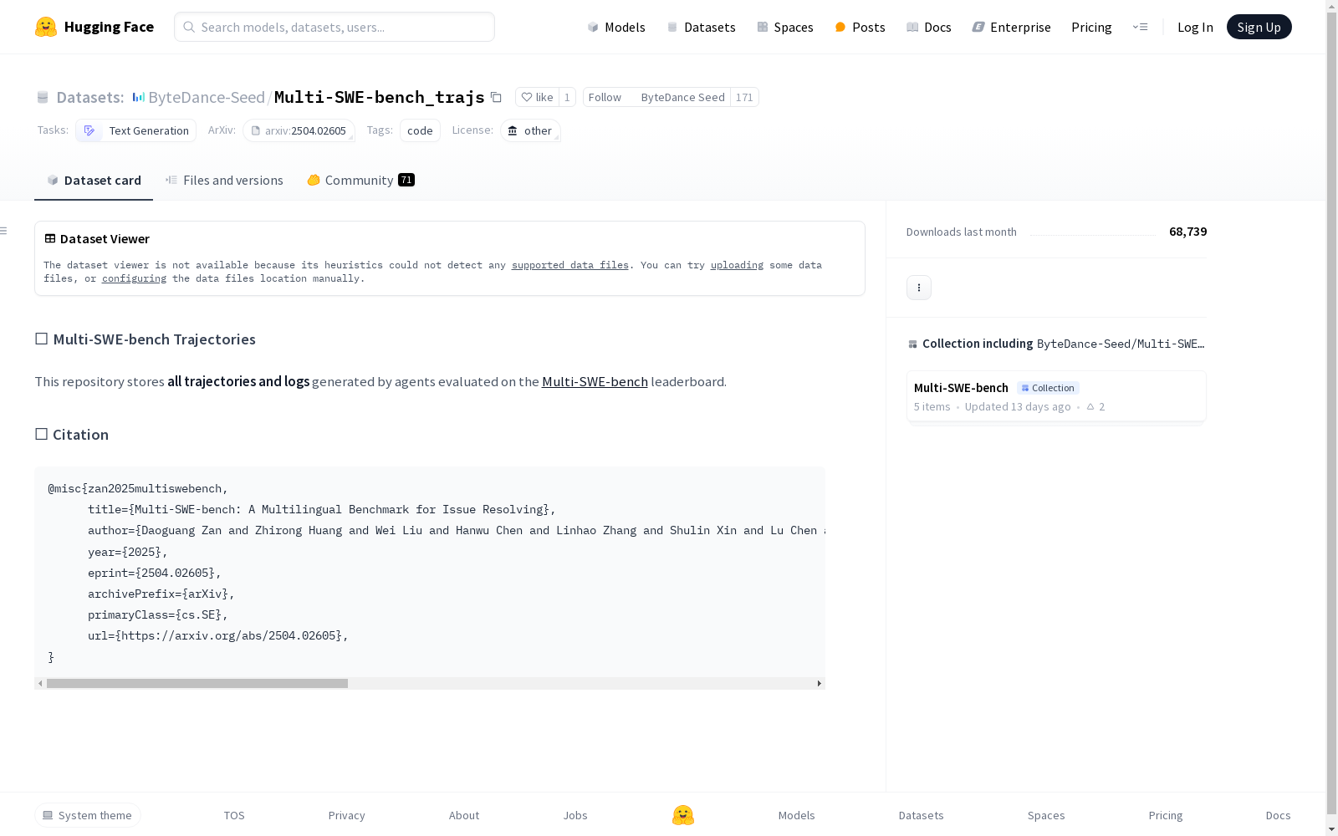Open the left sidebar outline icon

click(3, 231)
